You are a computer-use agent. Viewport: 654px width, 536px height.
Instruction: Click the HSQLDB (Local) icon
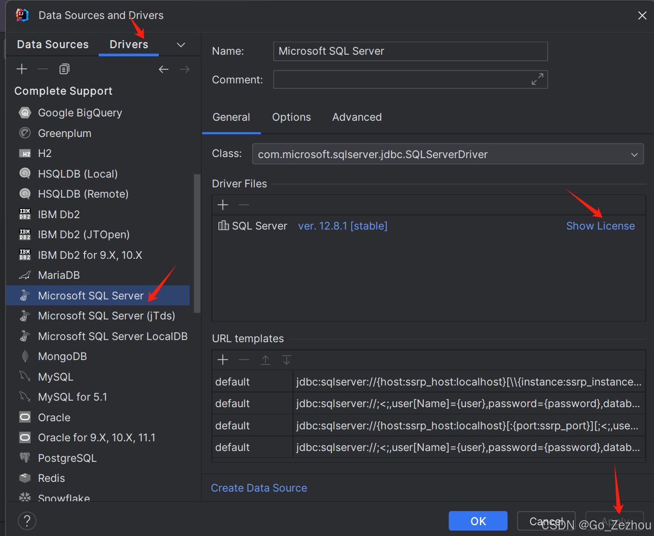(25, 174)
